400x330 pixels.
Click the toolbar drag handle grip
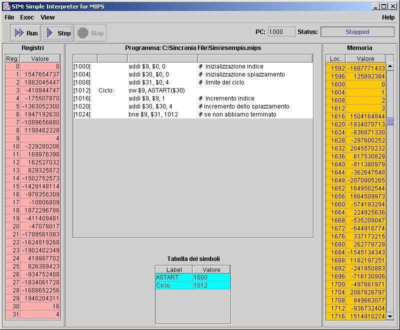coord(5,33)
